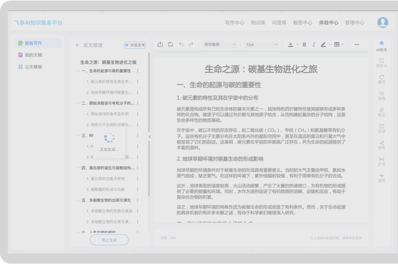Image resolution: width=398 pixels, height=264 pixels.
Task: Open options menu for 五、多细胞生物的出现与演化
Action: click(138, 200)
